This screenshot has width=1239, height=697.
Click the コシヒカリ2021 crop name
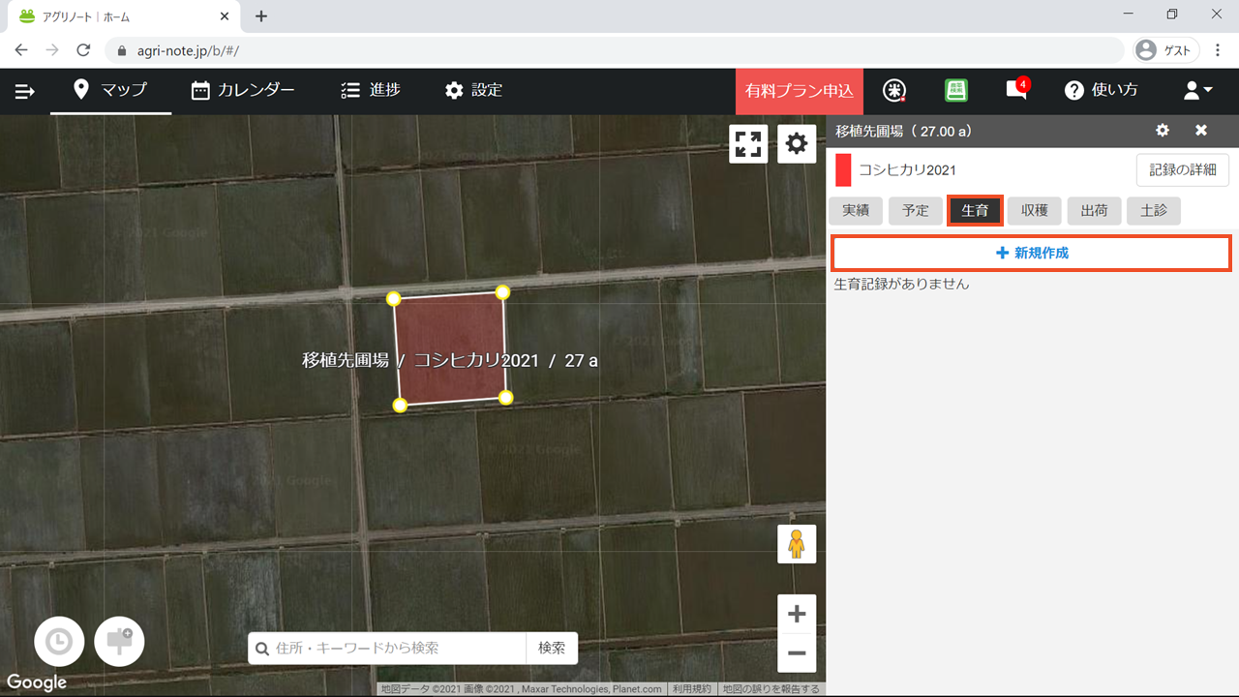click(x=907, y=169)
